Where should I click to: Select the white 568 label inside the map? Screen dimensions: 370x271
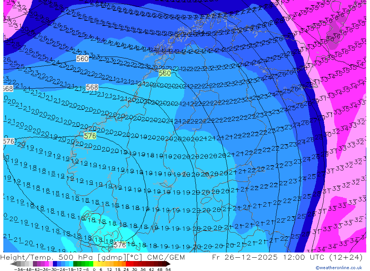(92, 87)
